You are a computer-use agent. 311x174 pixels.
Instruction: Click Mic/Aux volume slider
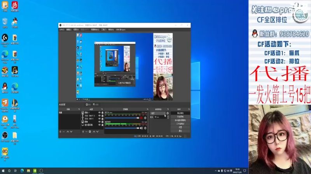coord(122,118)
